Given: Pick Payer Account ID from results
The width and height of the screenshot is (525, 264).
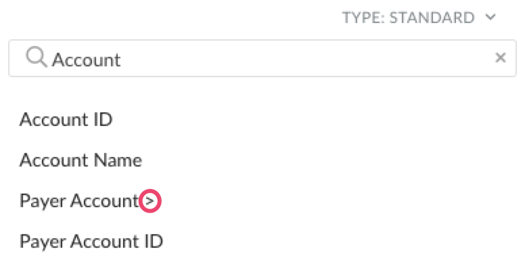Looking at the screenshot, I should point(91,242).
